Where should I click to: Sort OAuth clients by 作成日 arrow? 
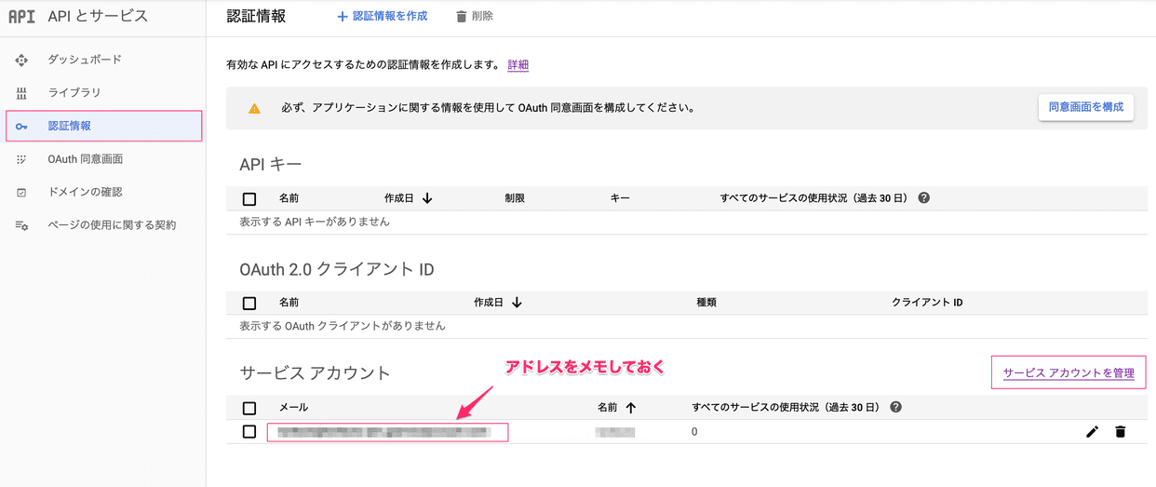coord(517,303)
